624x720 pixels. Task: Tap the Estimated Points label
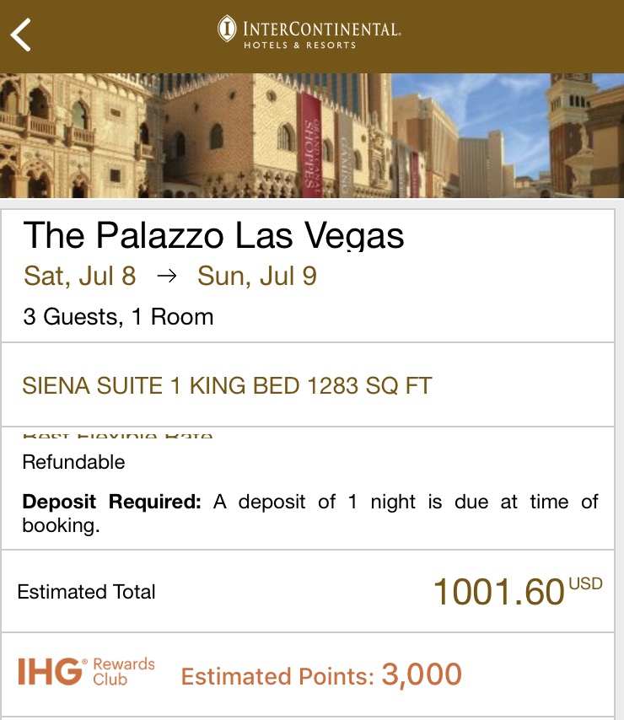click(x=277, y=676)
